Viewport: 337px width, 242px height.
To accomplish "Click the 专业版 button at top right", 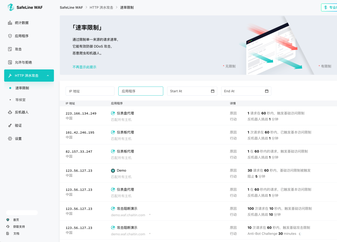I will (329, 8).
